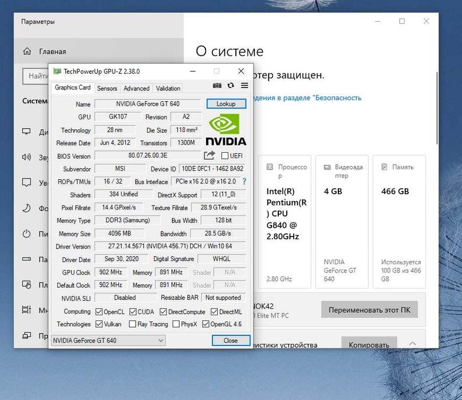Image resolution: width=462 pixels, height=400 pixels.
Task: Open the NVIDIA GeForce GT 640 GPU dropdown
Action: (108, 340)
